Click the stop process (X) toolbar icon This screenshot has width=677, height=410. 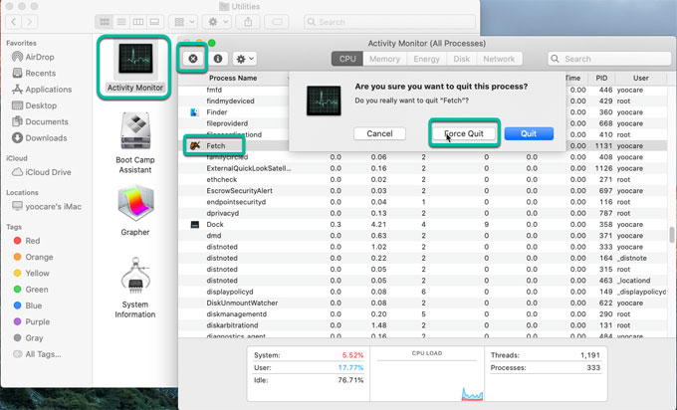192,59
